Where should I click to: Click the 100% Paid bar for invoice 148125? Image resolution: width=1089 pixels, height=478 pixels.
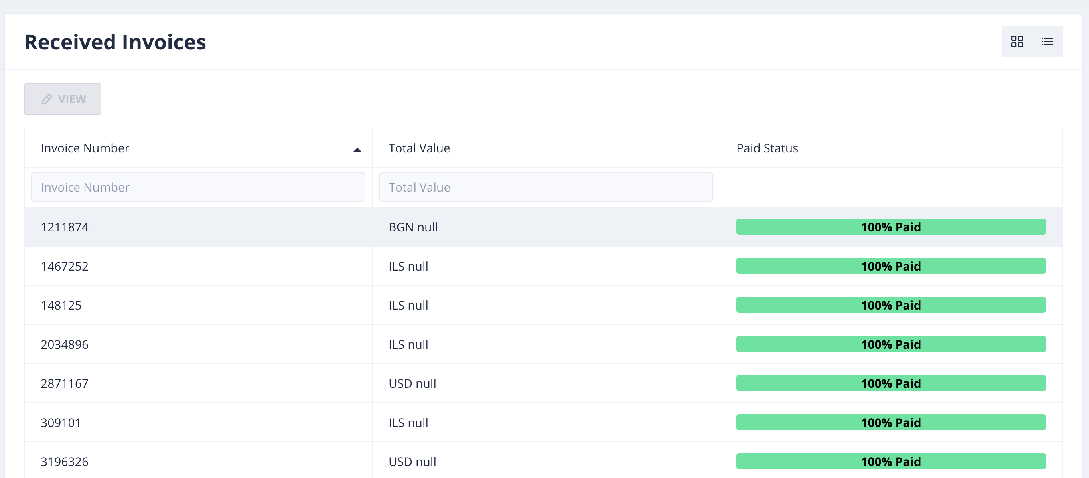click(x=891, y=305)
